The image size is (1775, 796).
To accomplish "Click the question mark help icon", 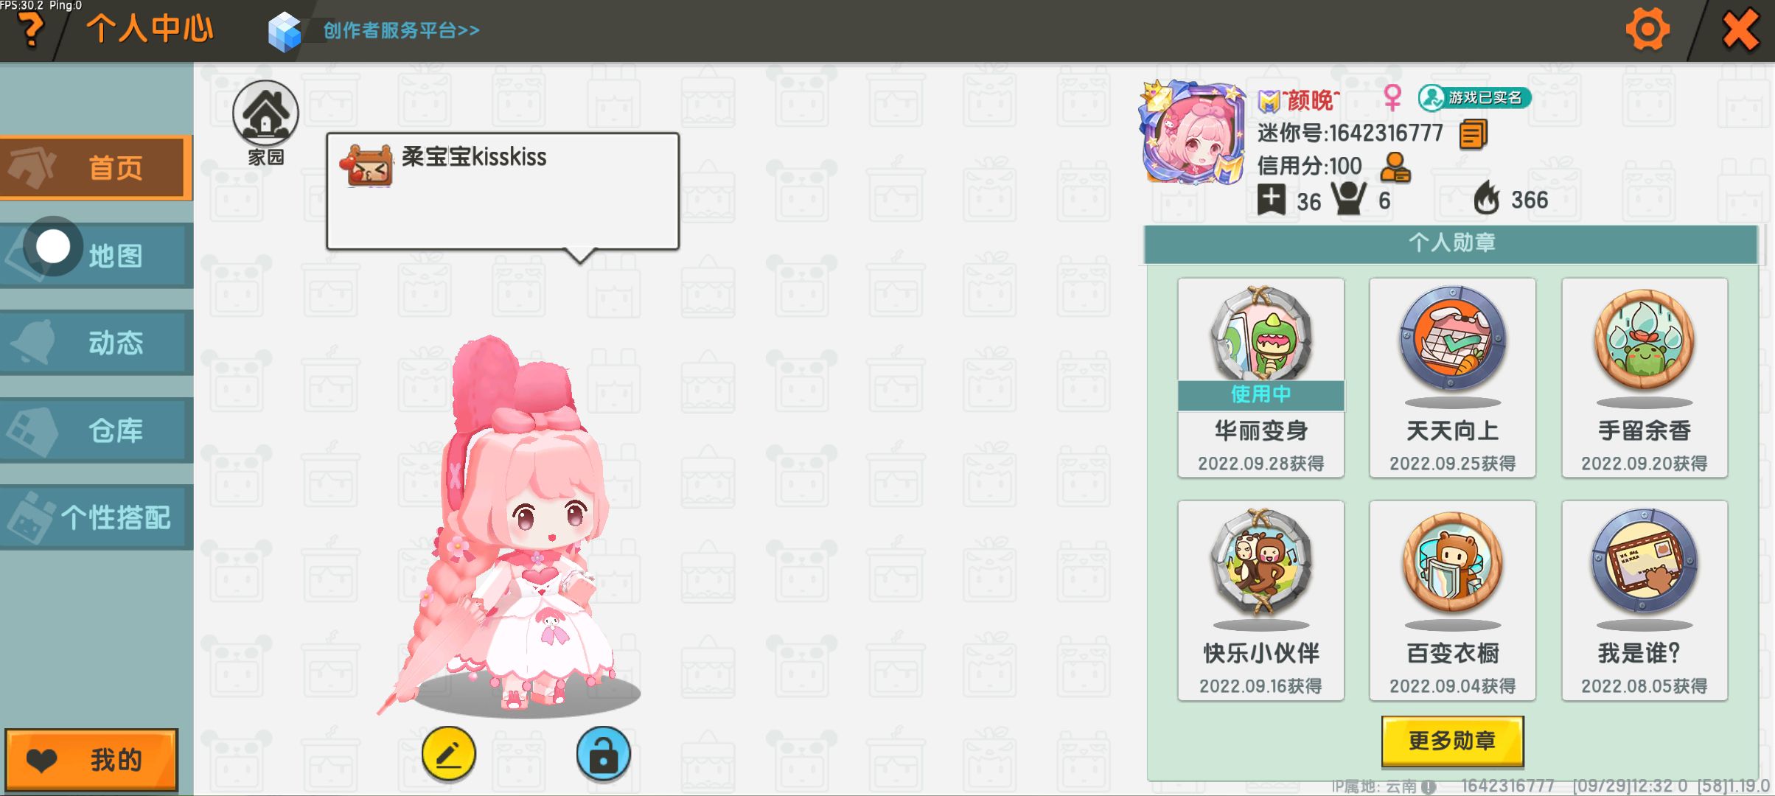I will pos(30,29).
